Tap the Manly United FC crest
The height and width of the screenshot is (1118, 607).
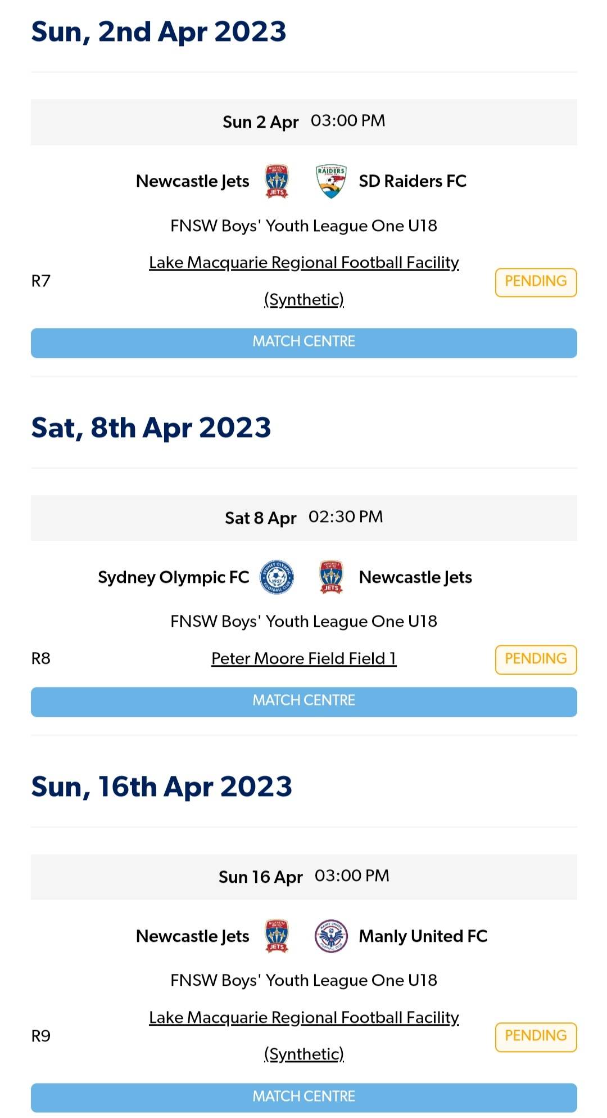331,936
